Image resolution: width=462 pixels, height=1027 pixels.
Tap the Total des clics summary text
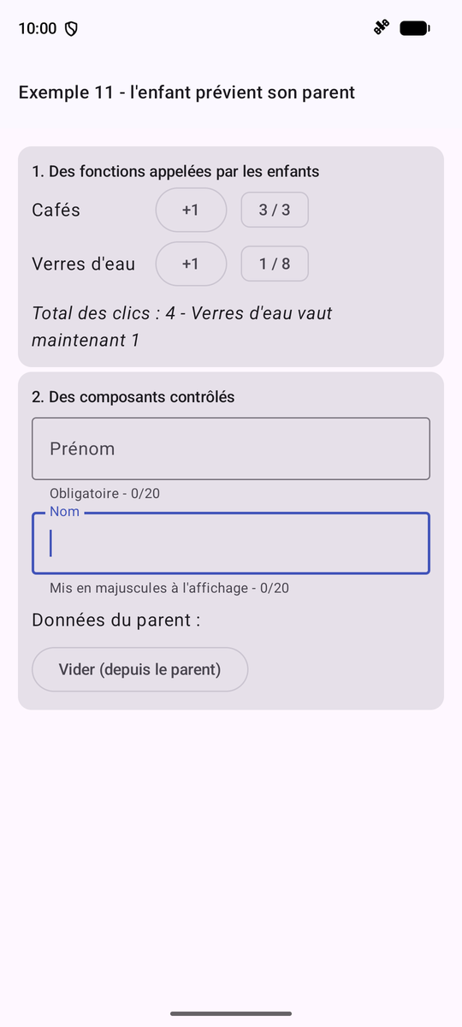182,327
